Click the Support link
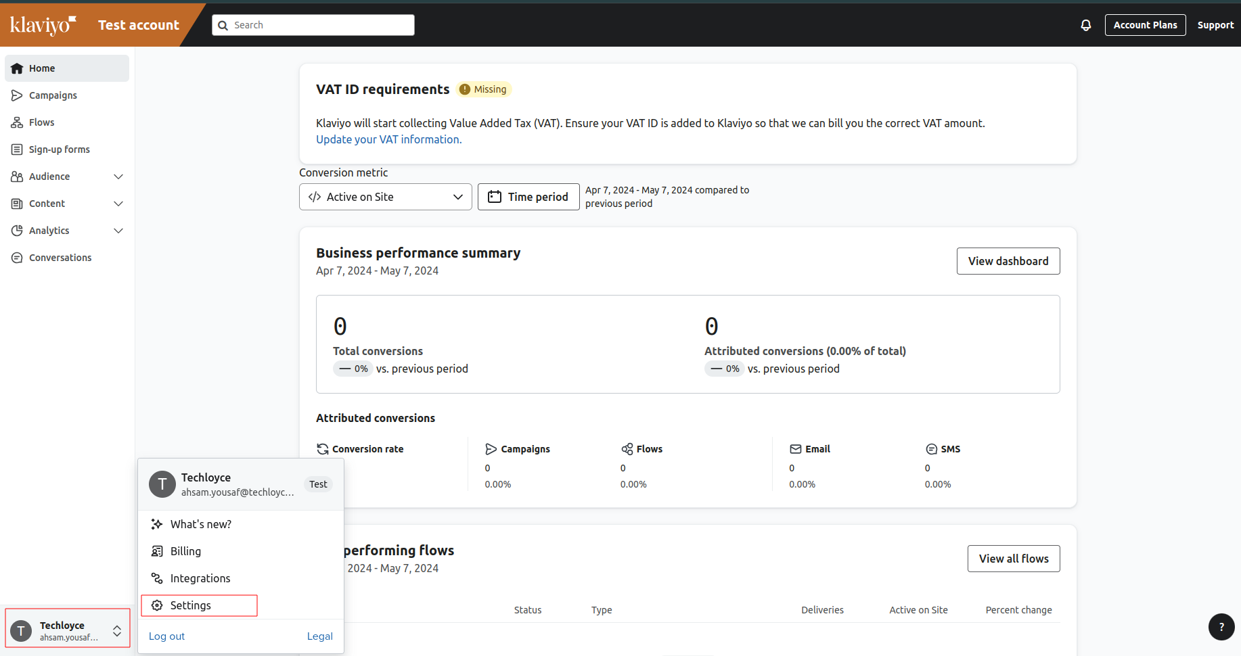Screen dimensions: 1241x656 coord(1215,25)
